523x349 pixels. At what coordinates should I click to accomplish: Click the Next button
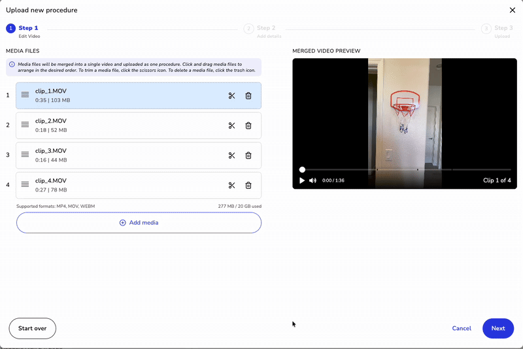pyautogui.click(x=498, y=328)
